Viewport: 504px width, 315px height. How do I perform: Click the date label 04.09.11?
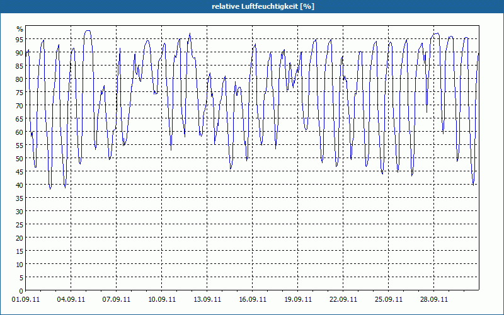point(71,299)
